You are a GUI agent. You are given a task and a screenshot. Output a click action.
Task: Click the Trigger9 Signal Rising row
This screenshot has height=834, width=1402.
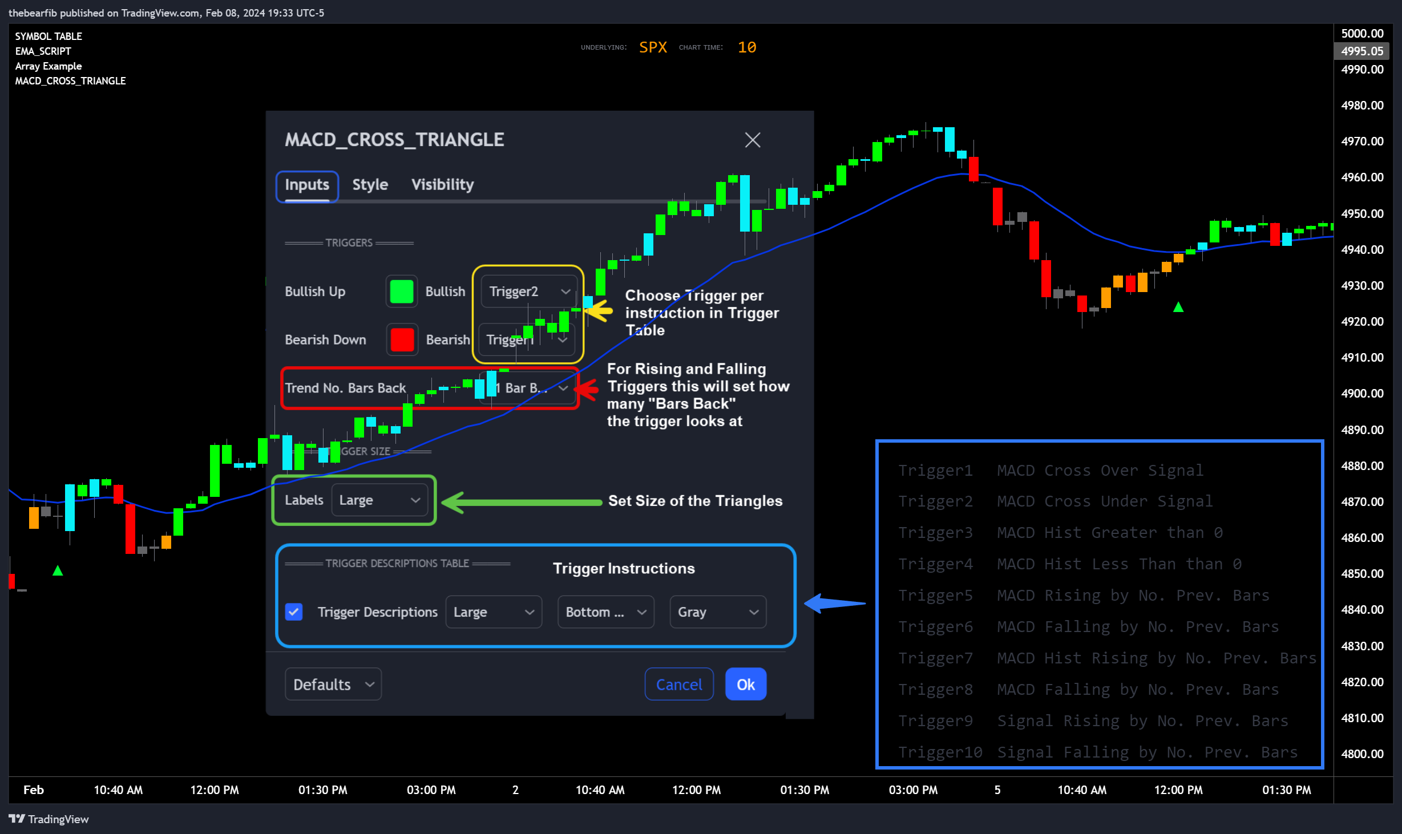point(1093,720)
